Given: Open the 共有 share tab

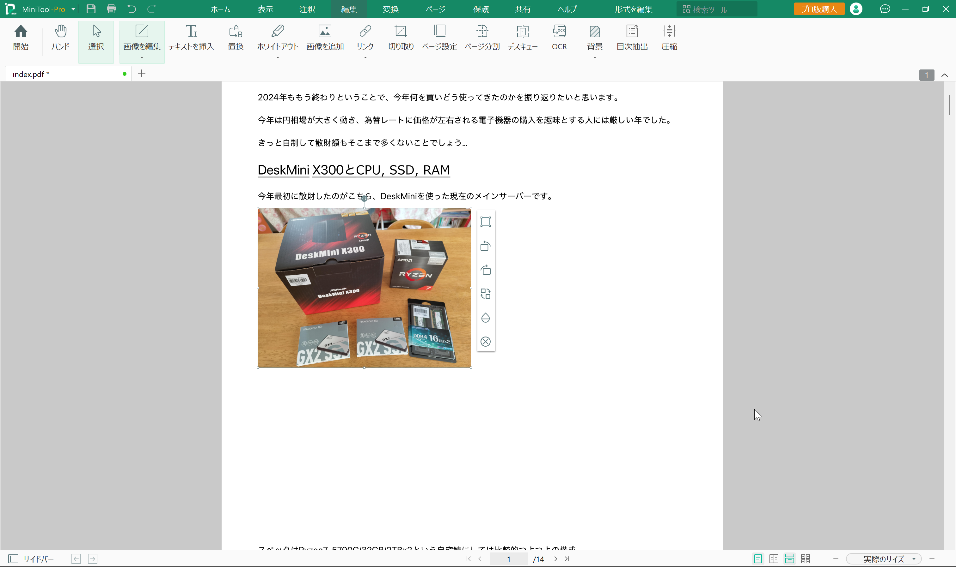Looking at the screenshot, I should tap(523, 9).
